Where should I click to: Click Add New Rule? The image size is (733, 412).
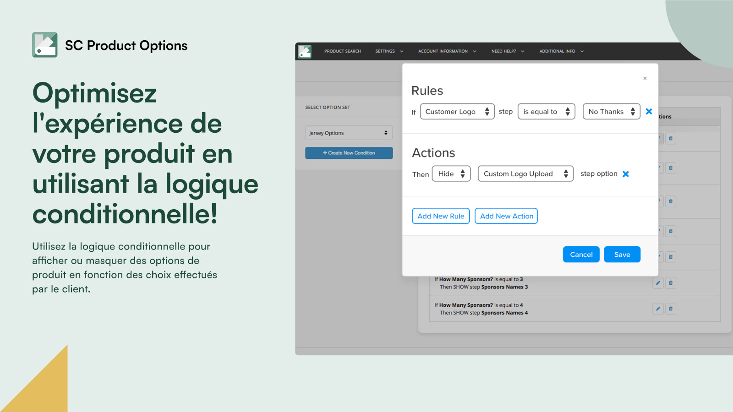pyautogui.click(x=441, y=216)
